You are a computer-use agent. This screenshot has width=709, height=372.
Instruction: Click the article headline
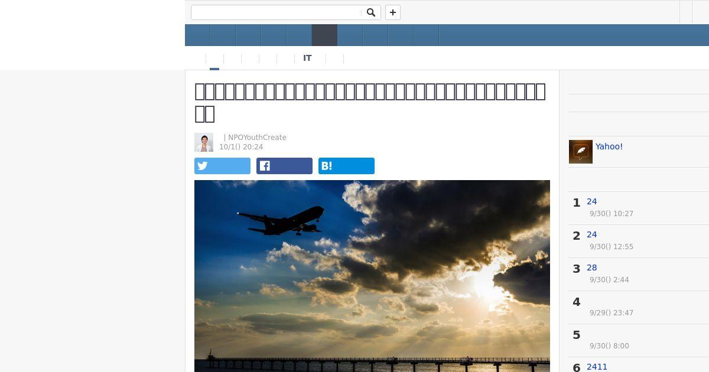(x=370, y=102)
